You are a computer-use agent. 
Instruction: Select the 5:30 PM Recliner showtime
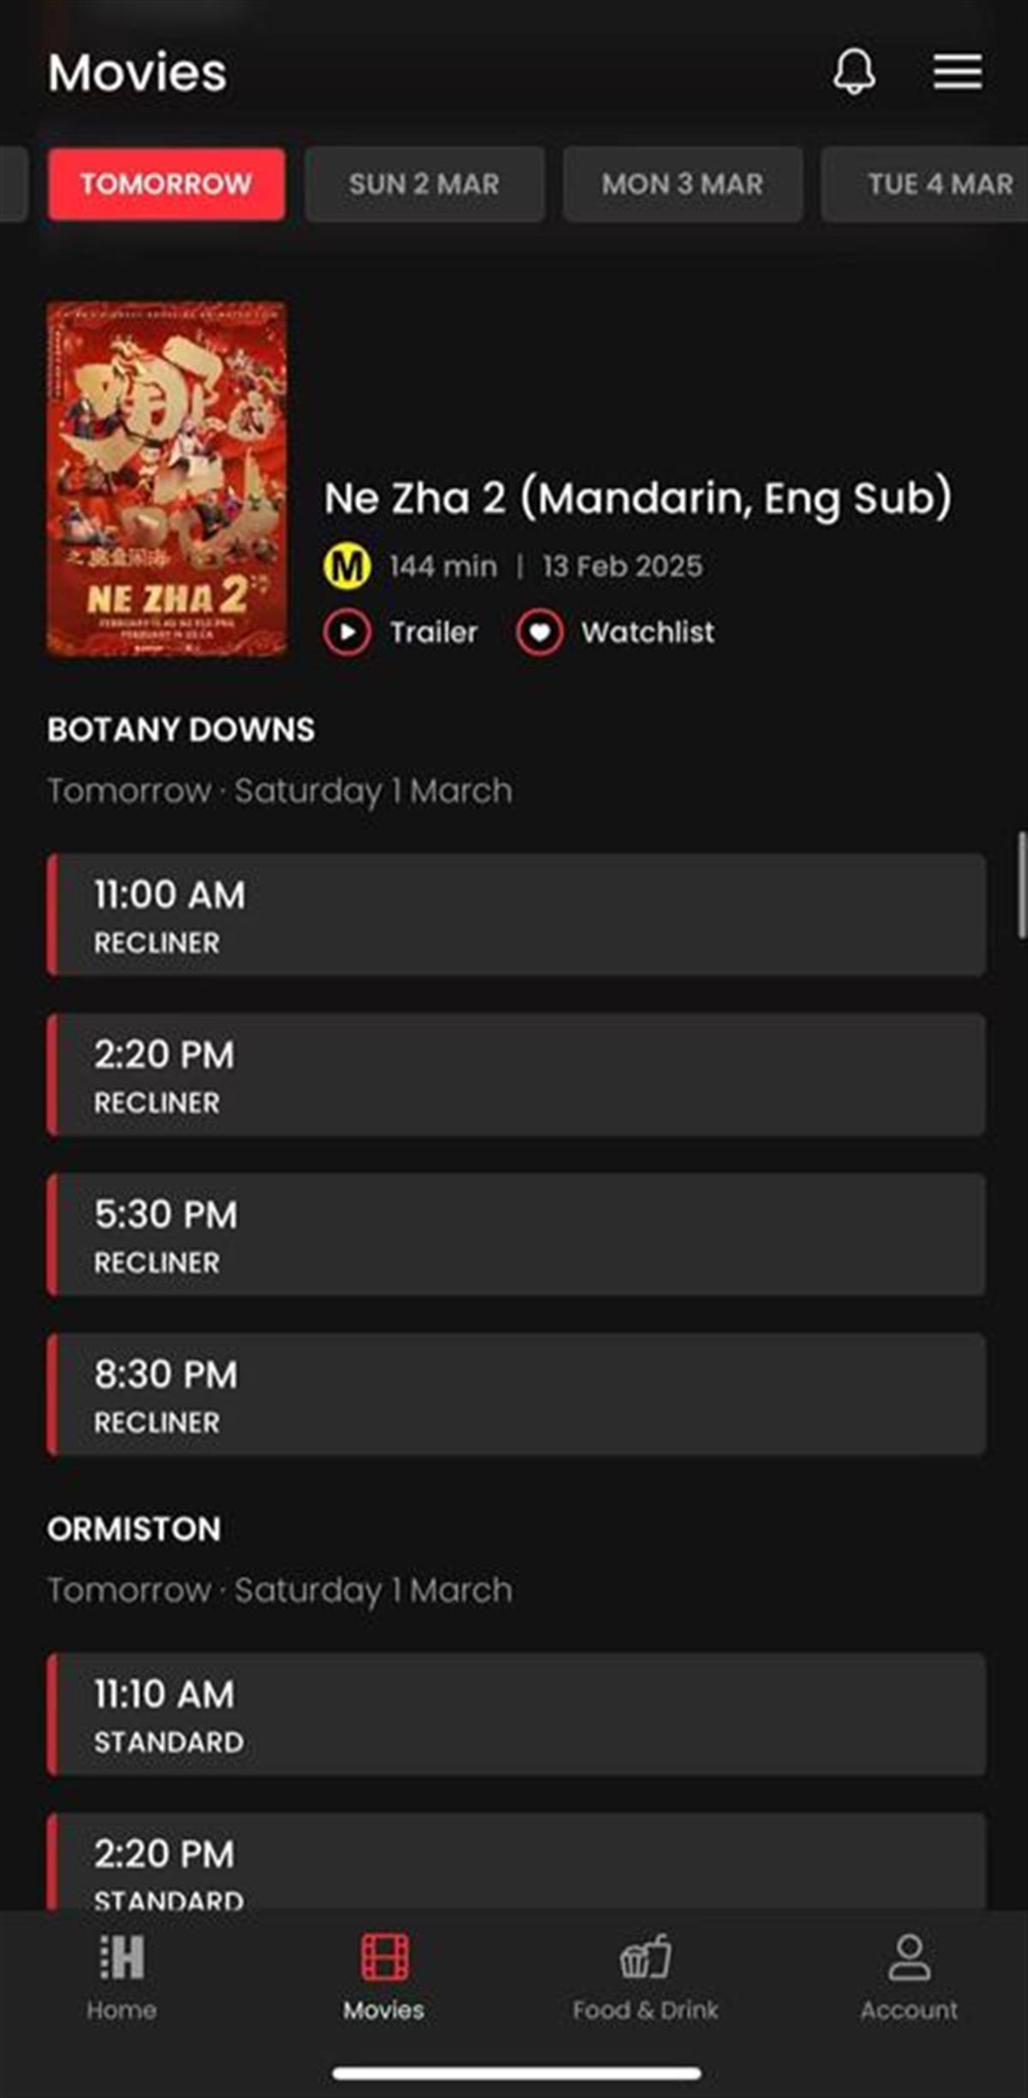pyautogui.click(x=517, y=1235)
